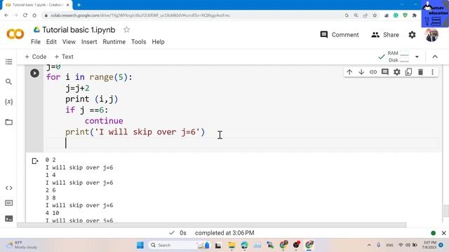Click 'continue' keyword in code
Screen dimensions: 449x252
coord(104,121)
